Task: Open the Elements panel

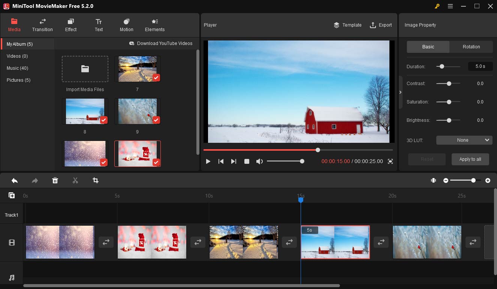Action: coord(154,25)
